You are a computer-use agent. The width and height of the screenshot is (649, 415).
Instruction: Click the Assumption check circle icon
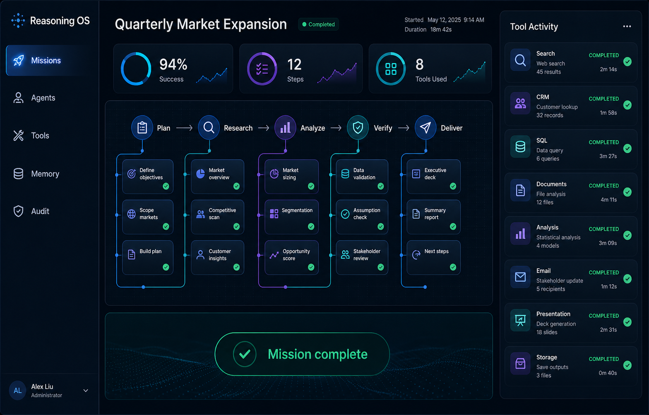pos(345,214)
